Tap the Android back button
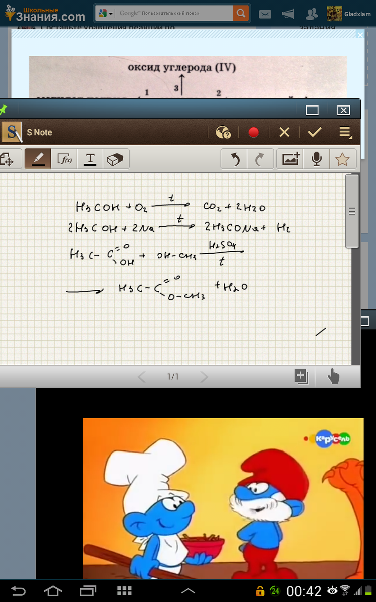 (19, 590)
